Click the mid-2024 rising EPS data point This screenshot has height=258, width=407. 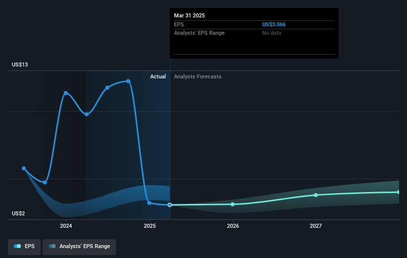click(x=107, y=88)
